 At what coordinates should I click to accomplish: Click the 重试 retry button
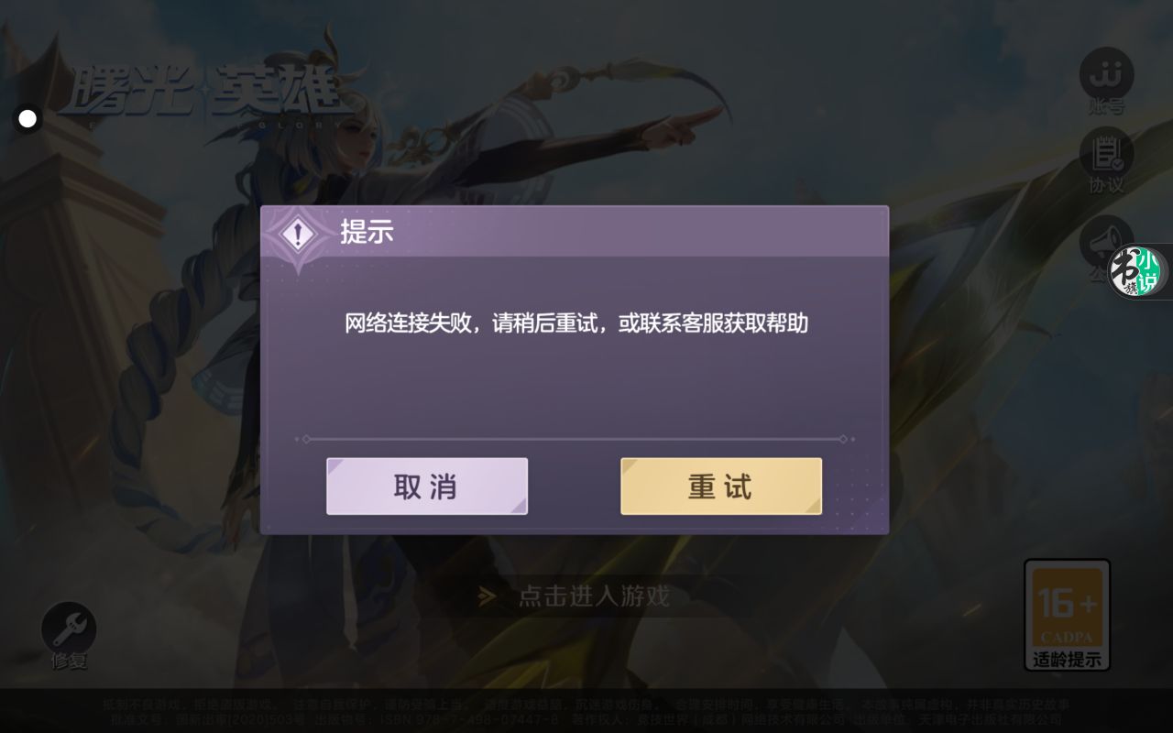[721, 487]
